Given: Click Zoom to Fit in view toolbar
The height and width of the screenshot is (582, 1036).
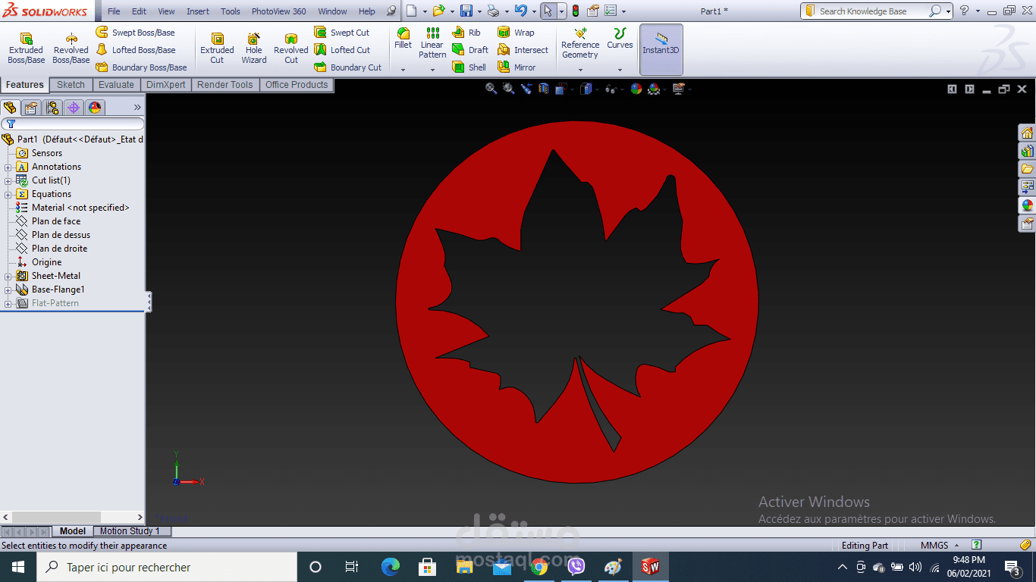Looking at the screenshot, I should 491,89.
